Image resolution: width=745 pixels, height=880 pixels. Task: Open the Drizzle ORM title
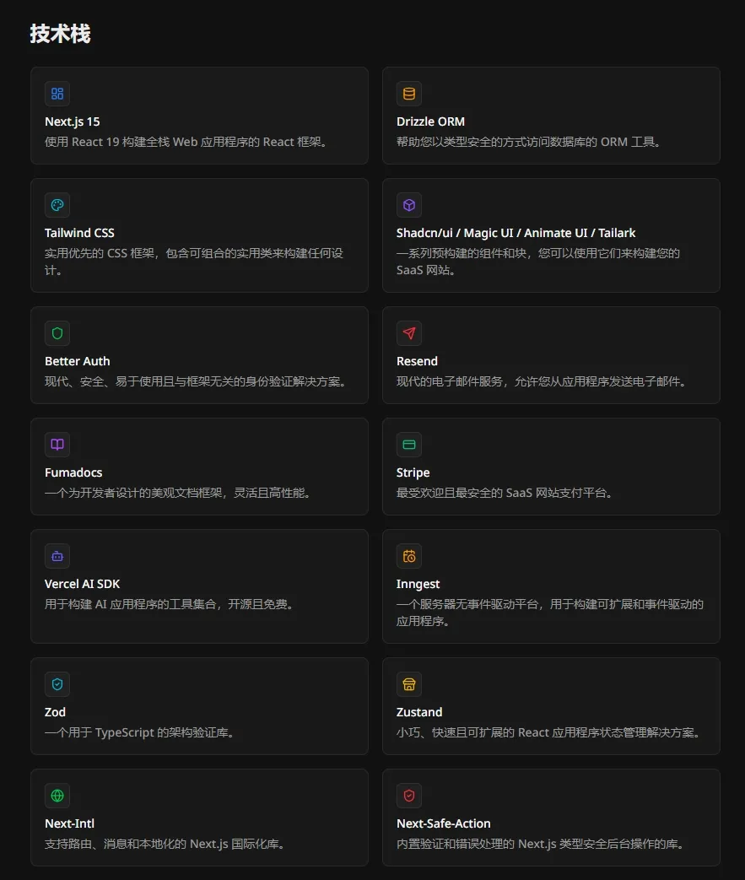click(430, 121)
